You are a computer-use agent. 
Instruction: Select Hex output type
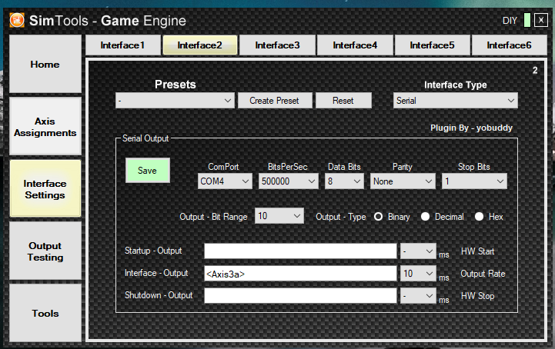pyautogui.click(x=479, y=217)
